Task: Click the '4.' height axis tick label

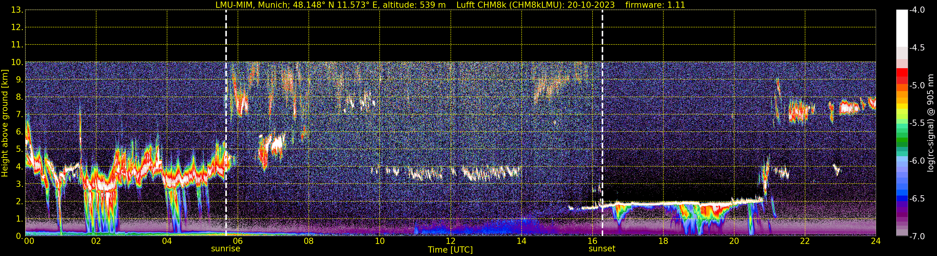Action: click(x=20, y=167)
